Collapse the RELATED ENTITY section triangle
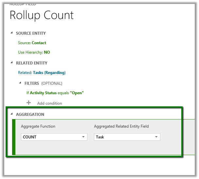Screen dimensions: 199x179 [12, 63]
